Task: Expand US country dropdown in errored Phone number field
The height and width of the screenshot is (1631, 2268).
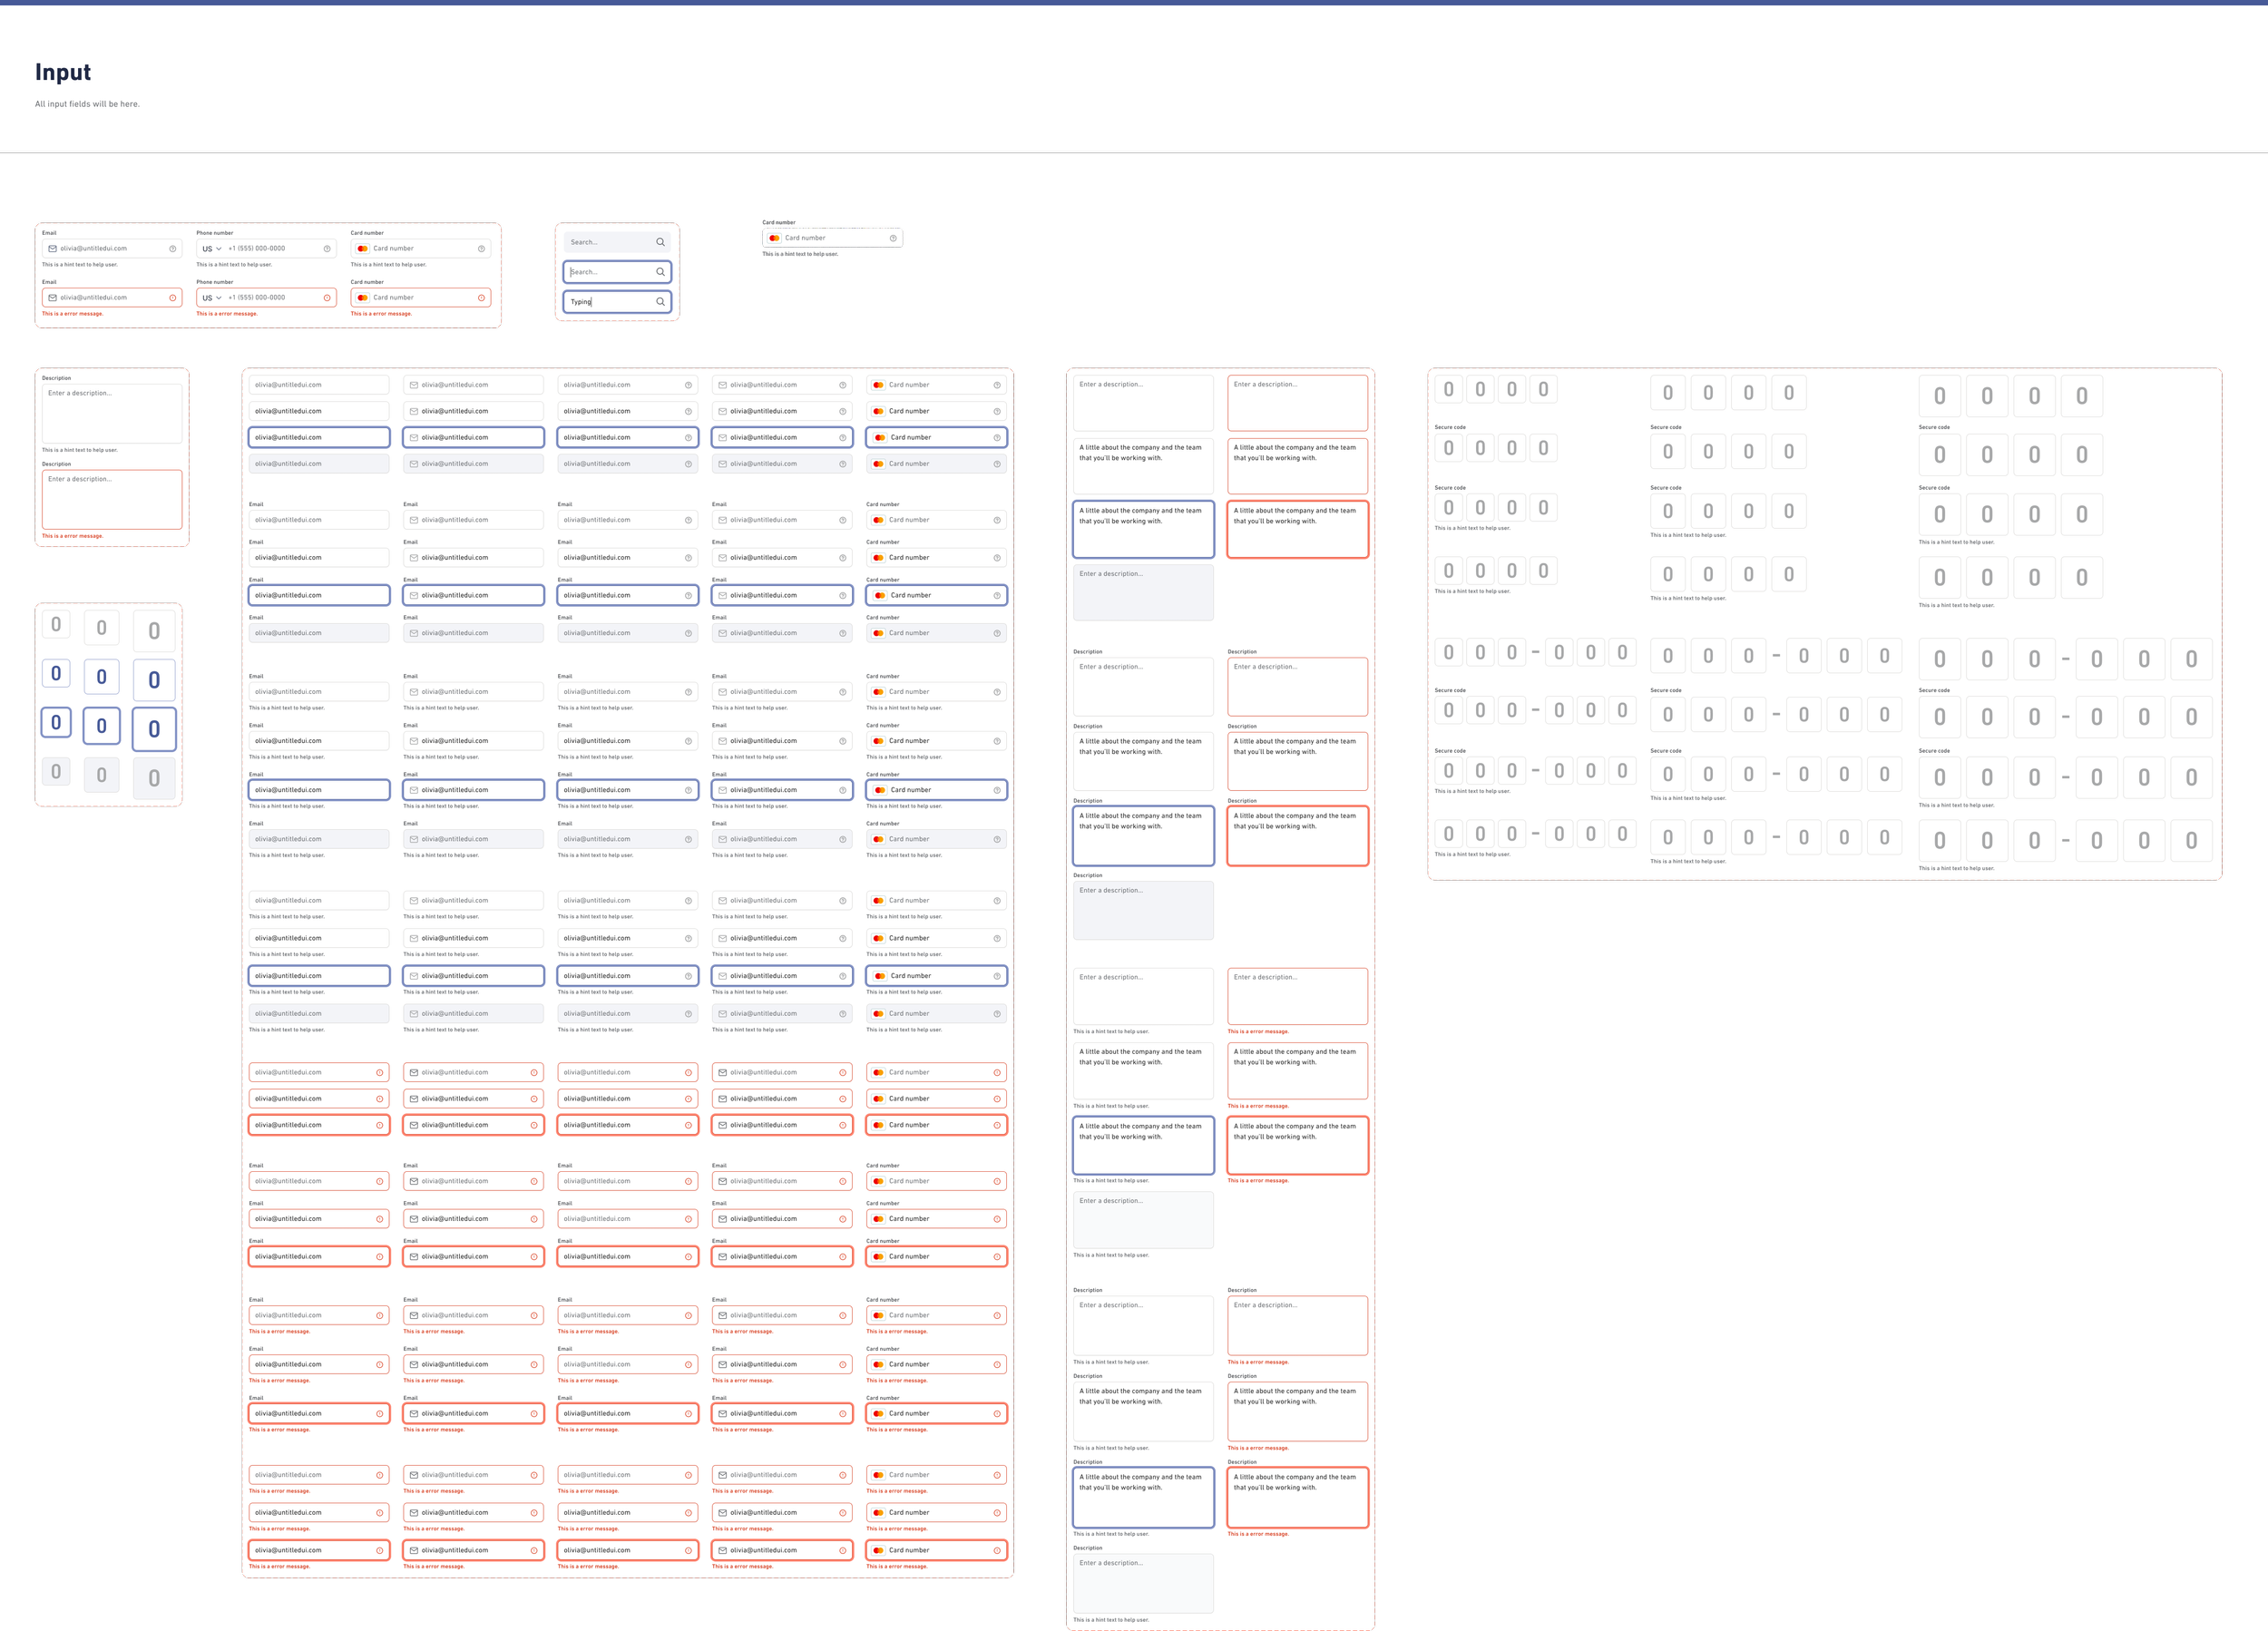Action: coord(211,298)
